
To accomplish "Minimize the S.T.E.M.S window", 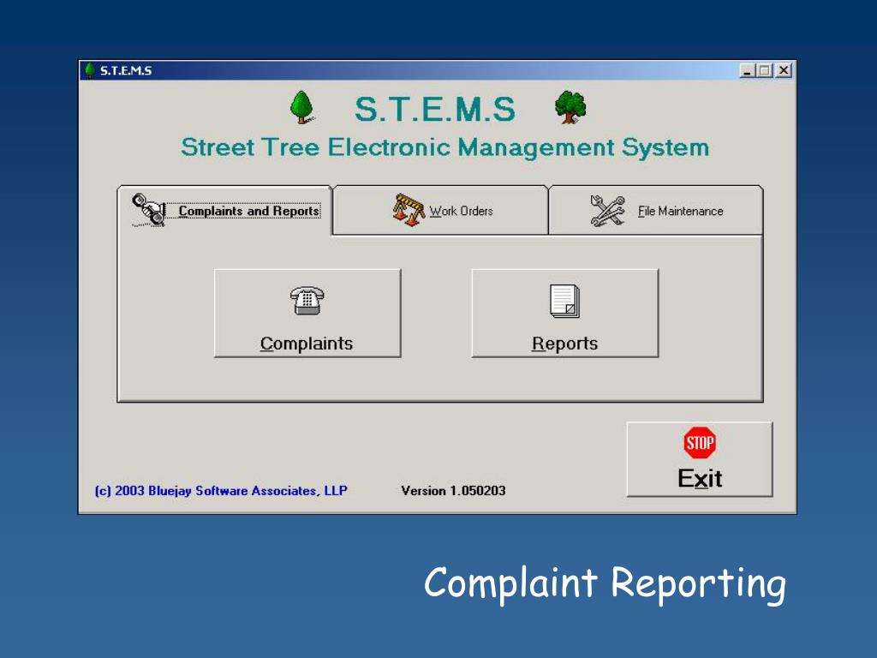I will tap(747, 70).
